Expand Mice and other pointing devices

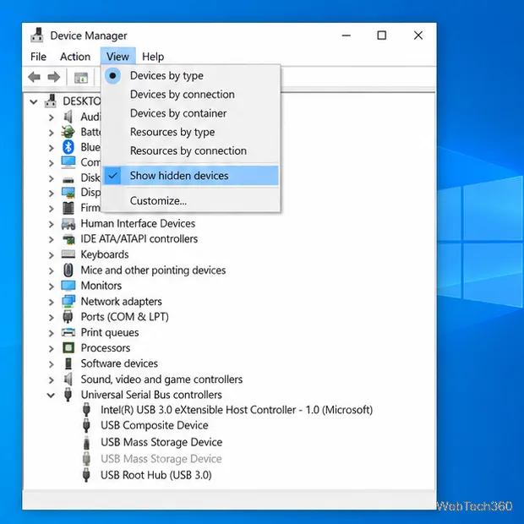tap(51, 270)
